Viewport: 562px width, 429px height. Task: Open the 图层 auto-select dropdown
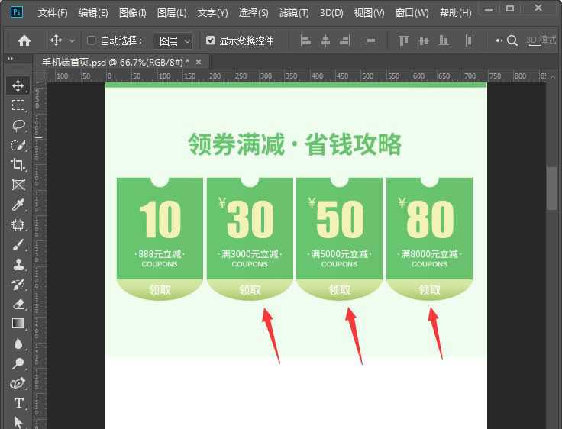[x=173, y=40]
